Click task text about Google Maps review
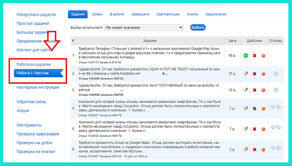The width and height of the screenshot is (292, 166). 149,147
